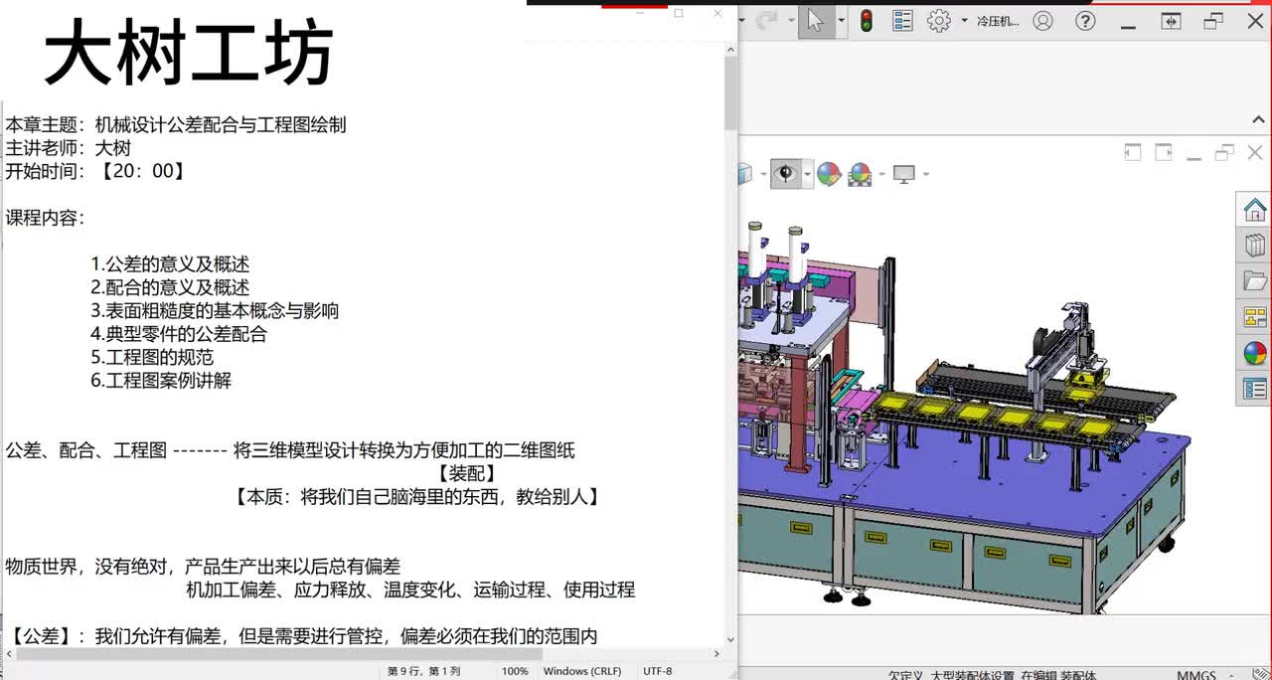Open the File Explorer folder tab
The height and width of the screenshot is (680, 1272).
[x=1254, y=281]
